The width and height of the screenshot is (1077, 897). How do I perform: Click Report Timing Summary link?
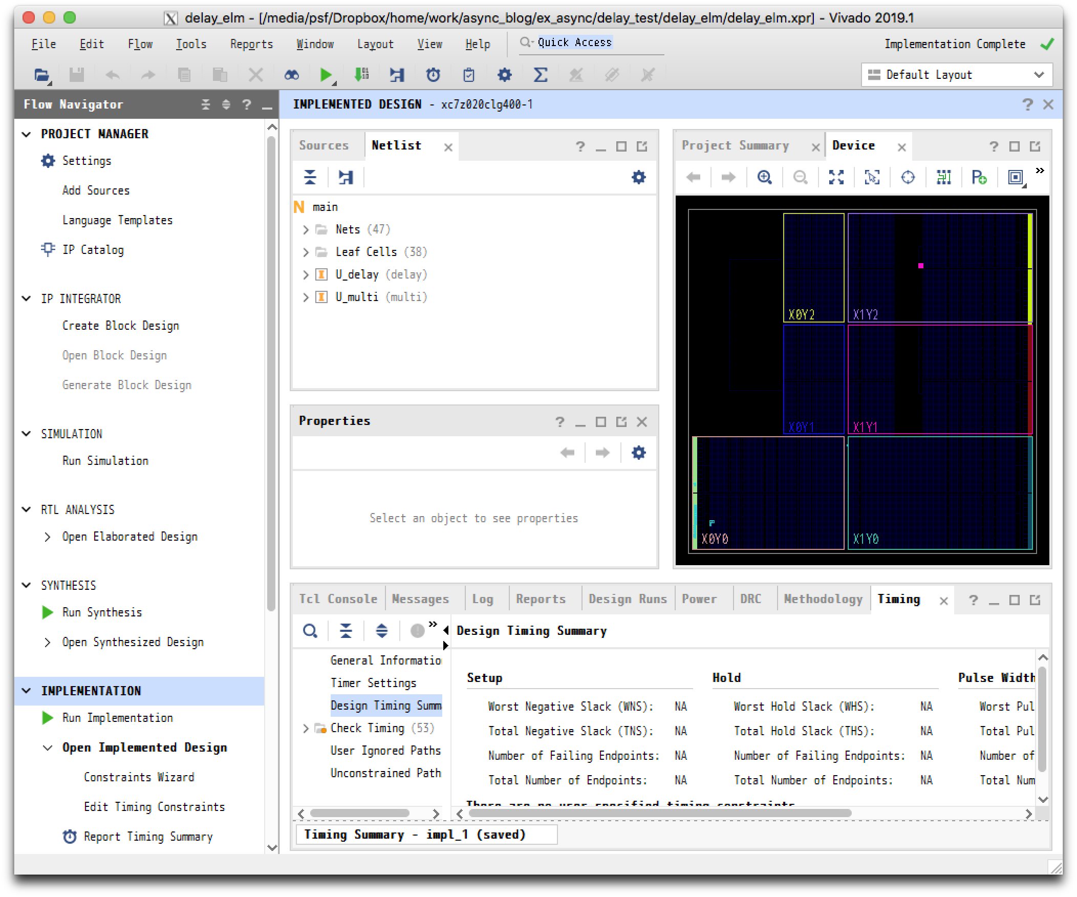point(148,837)
